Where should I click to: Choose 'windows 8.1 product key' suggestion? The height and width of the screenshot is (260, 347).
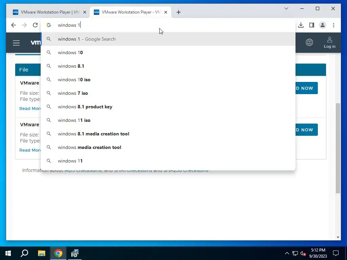tap(168, 107)
